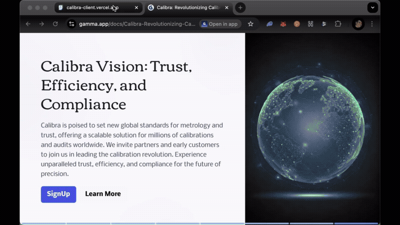Switch to the Calibra: Revolutionizing tab
The height and width of the screenshot is (225, 400).
tap(189, 7)
